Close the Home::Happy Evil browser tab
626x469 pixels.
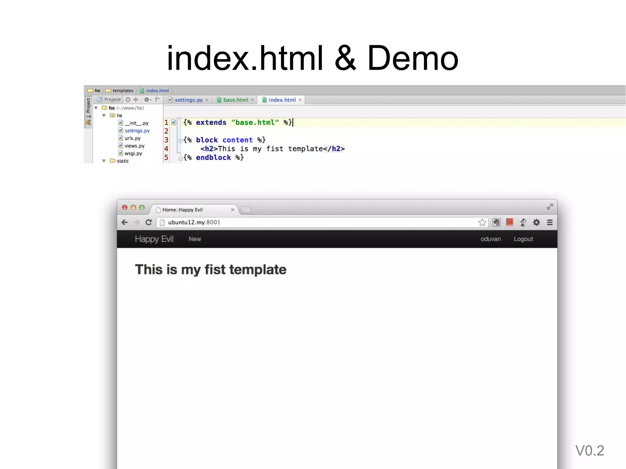click(x=233, y=210)
